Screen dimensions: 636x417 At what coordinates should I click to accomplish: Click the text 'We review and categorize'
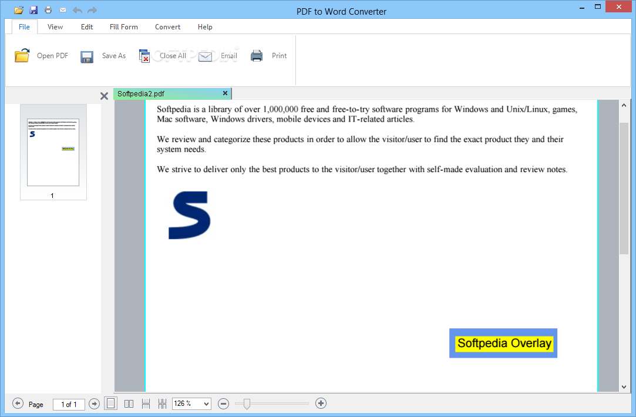(204, 139)
